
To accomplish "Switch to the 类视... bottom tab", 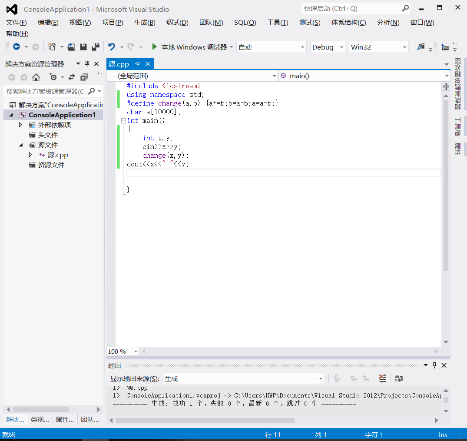I will click(x=40, y=420).
